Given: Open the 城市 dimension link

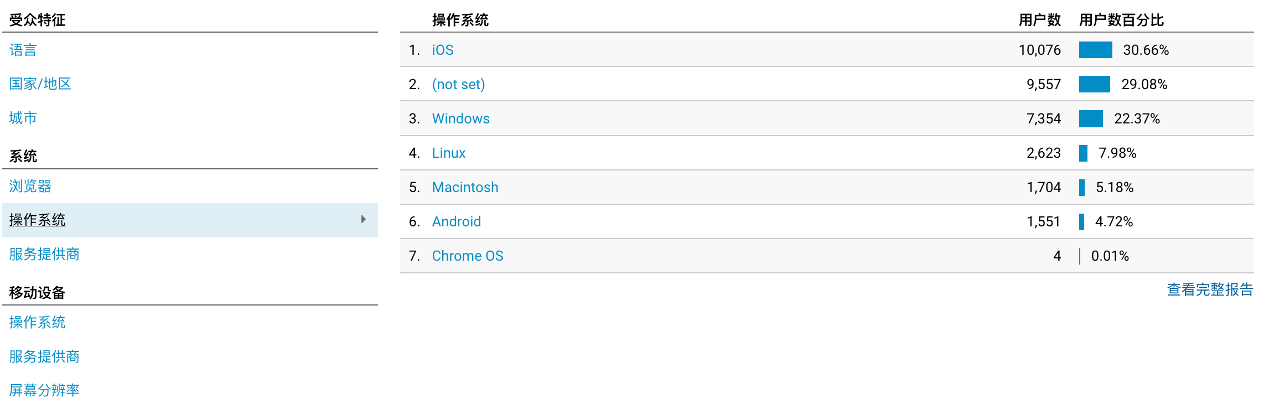Looking at the screenshot, I should tap(23, 118).
